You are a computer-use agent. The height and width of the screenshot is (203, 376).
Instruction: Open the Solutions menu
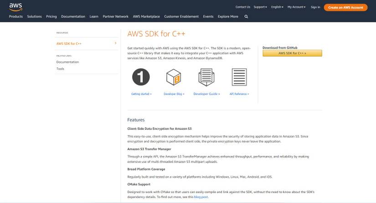point(34,16)
